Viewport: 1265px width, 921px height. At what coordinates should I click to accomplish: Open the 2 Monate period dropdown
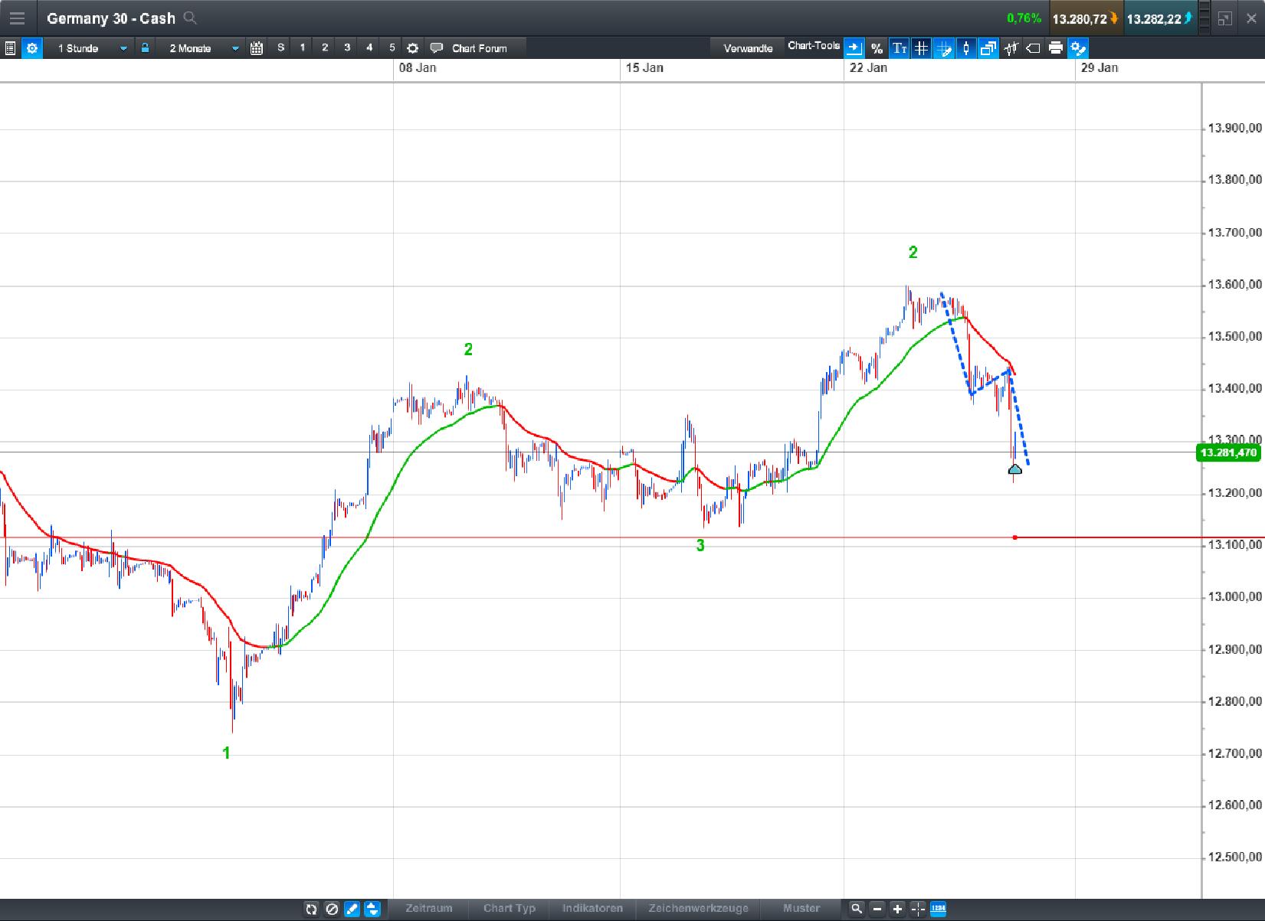(x=235, y=47)
